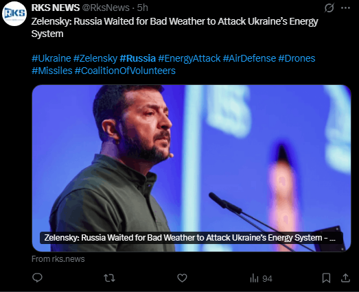The width and height of the screenshot is (359, 292).
Task: Open the RKS NEWS profile avatar
Action: [14, 14]
